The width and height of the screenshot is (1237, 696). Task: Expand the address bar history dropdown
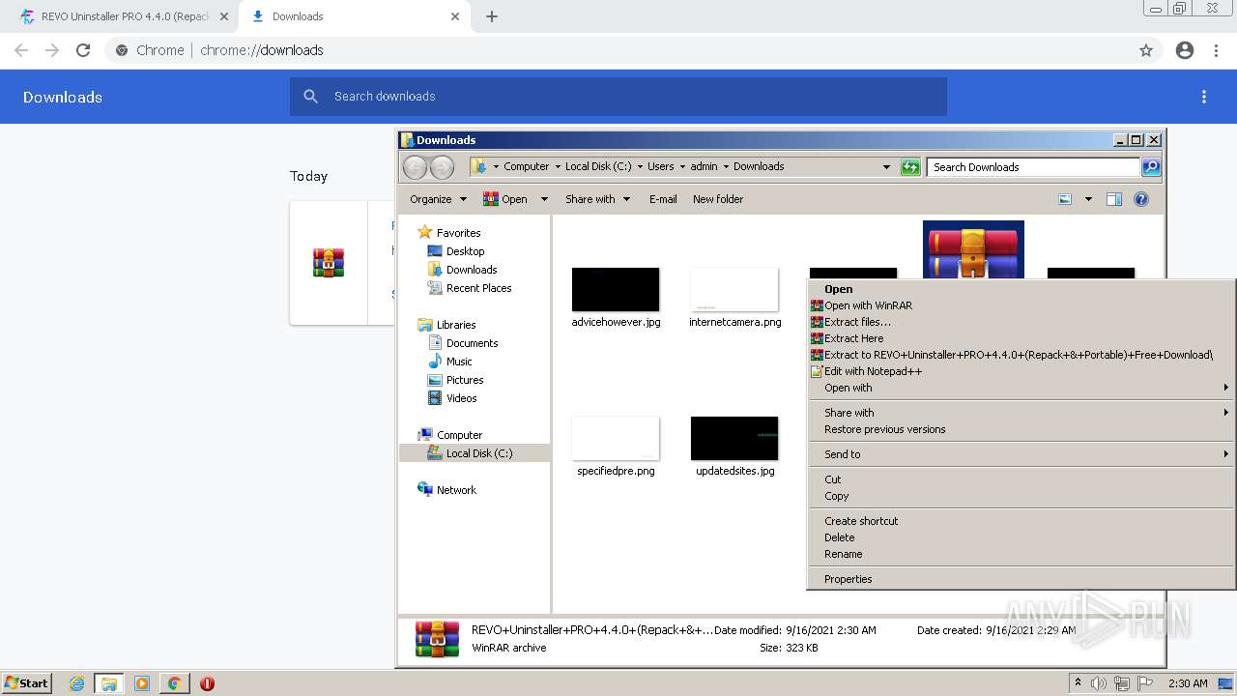click(886, 167)
